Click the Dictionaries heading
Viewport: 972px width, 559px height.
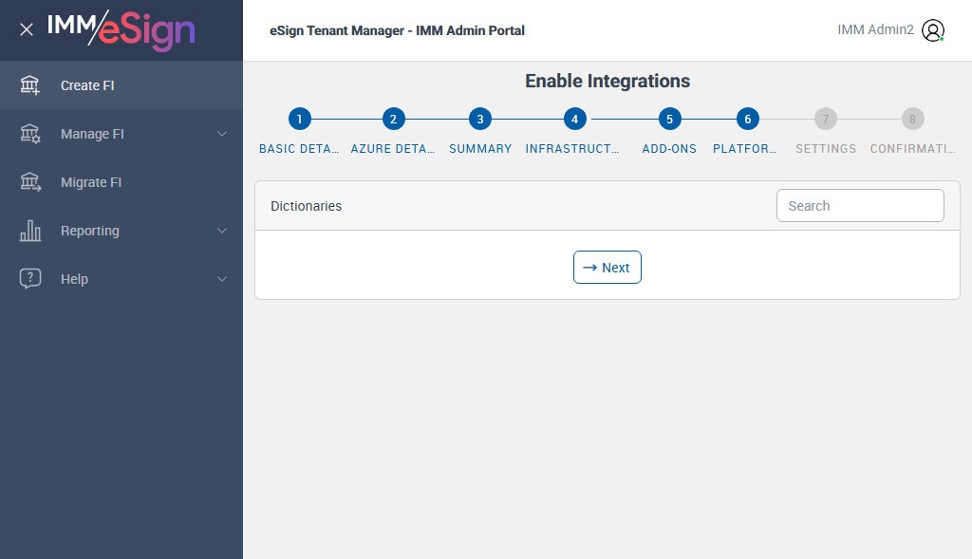tap(307, 206)
